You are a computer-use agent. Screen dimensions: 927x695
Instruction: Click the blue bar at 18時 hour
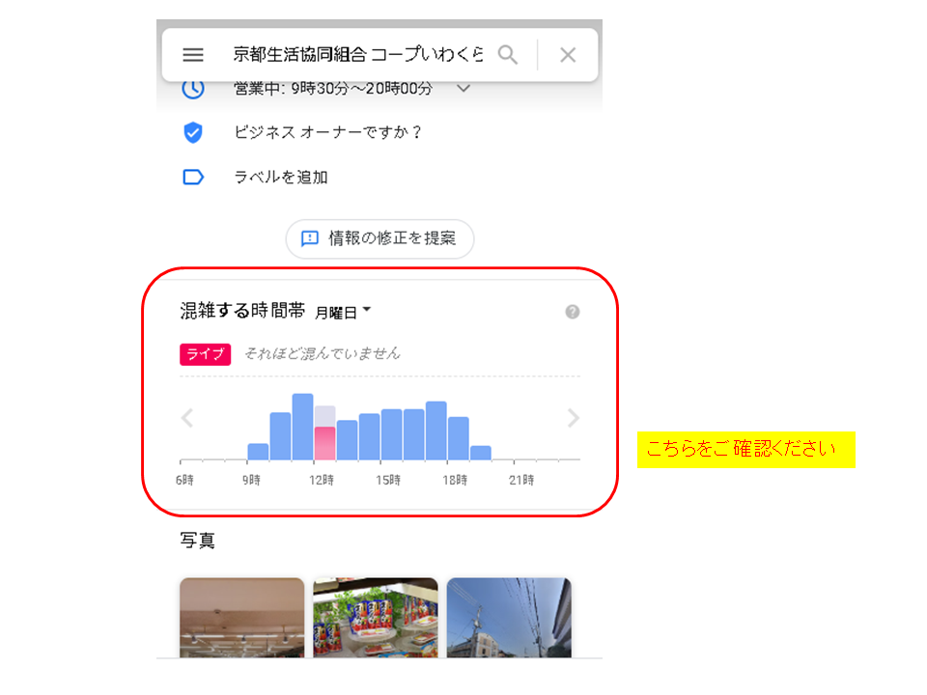click(x=458, y=438)
